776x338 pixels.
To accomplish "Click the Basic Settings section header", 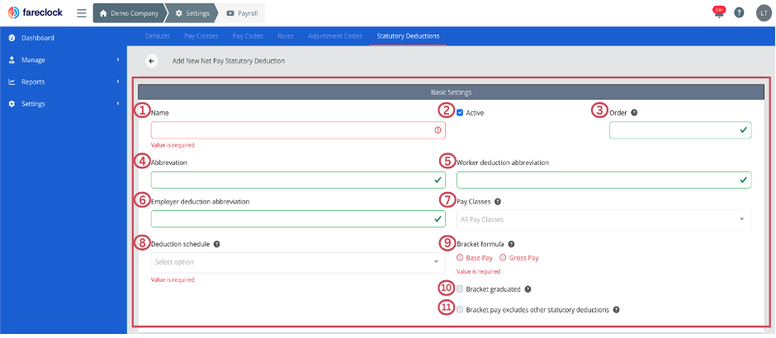I will click(451, 92).
